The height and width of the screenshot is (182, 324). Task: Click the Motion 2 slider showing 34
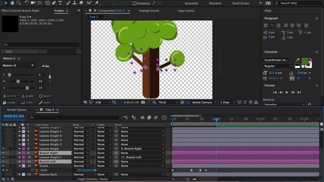18,81
